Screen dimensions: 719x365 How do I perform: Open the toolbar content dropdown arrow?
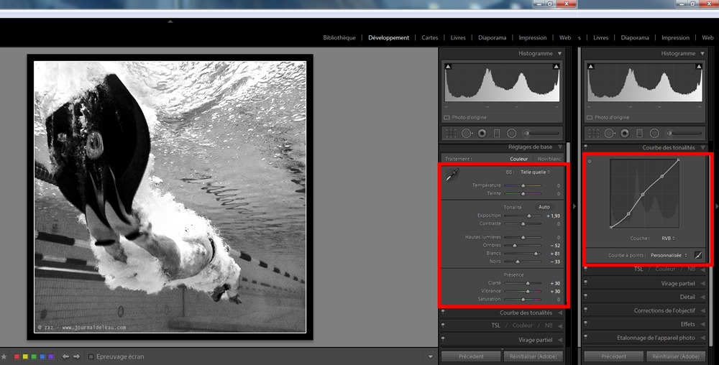(430, 357)
